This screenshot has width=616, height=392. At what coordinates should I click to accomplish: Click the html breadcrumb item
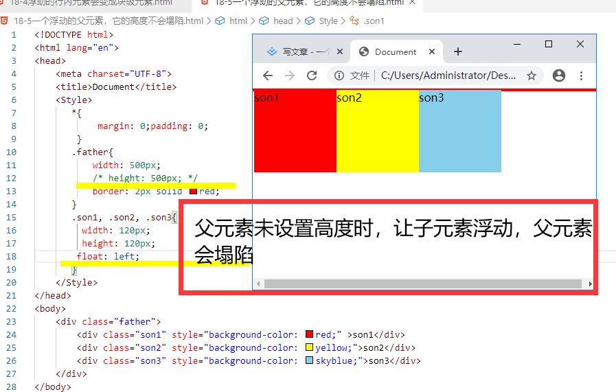pos(238,21)
